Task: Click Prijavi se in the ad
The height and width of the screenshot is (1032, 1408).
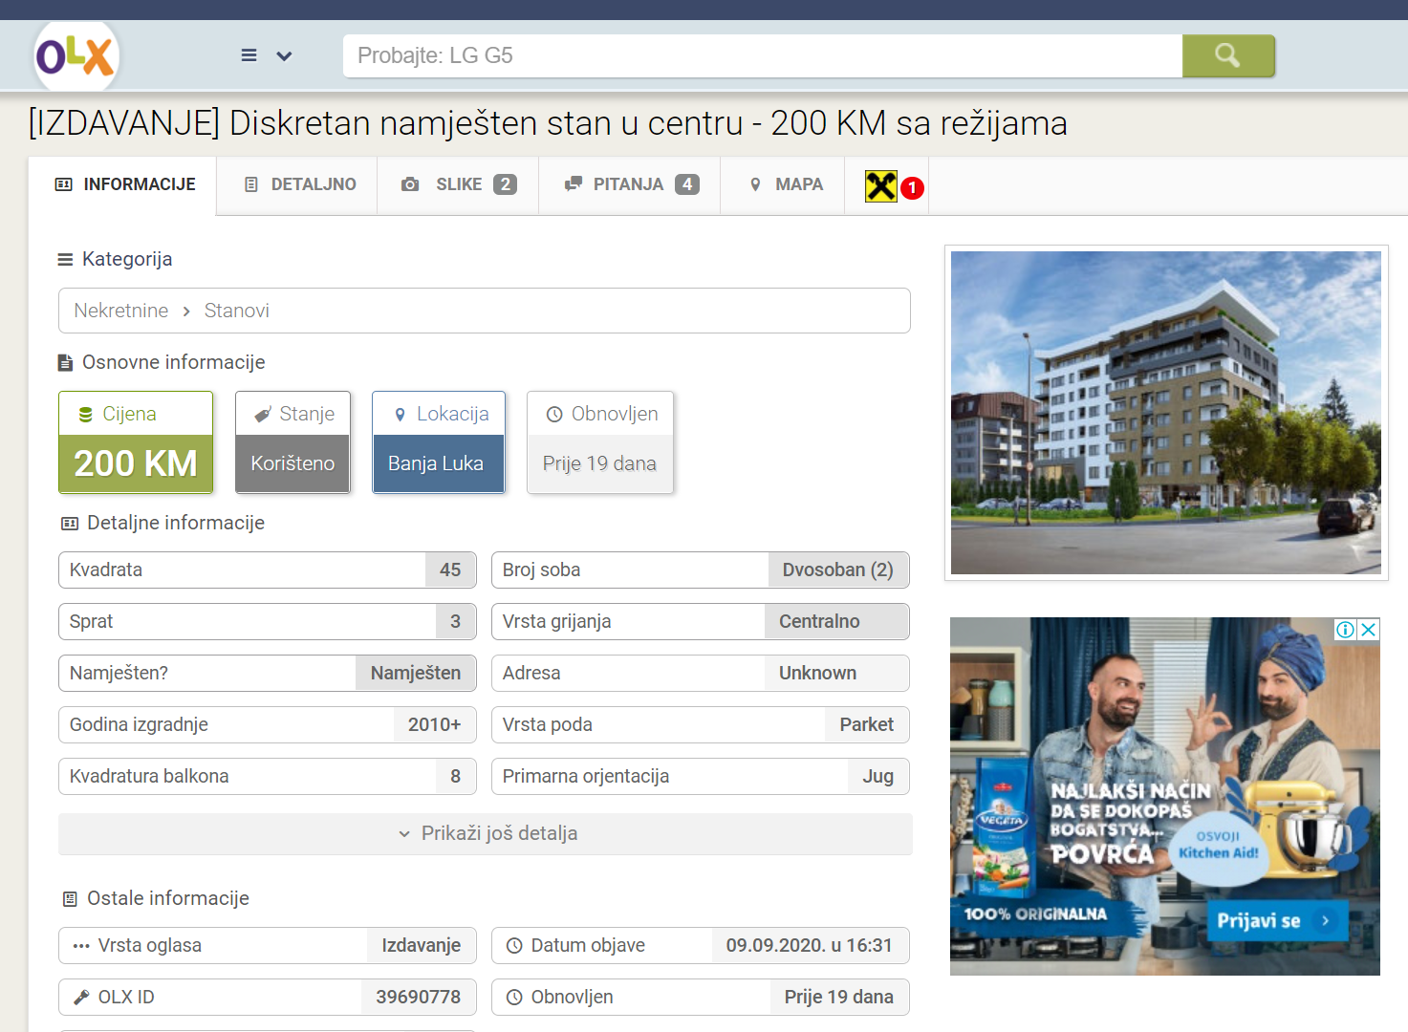Action: tap(1271, 920)
